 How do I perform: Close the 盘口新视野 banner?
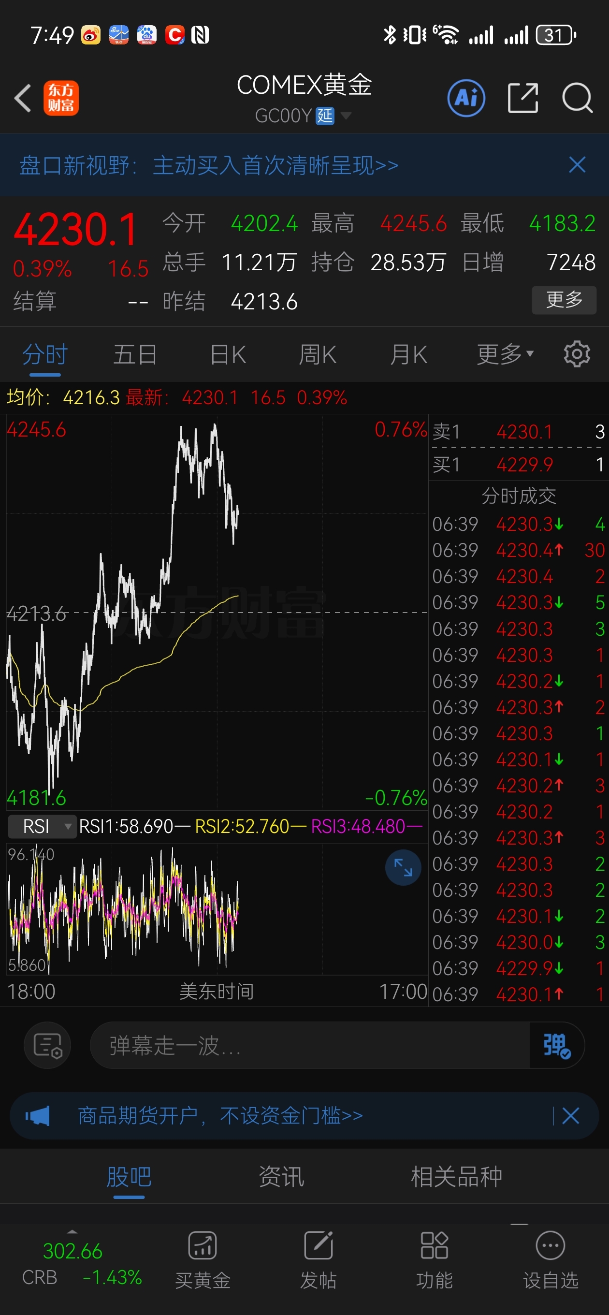[577, 165]
